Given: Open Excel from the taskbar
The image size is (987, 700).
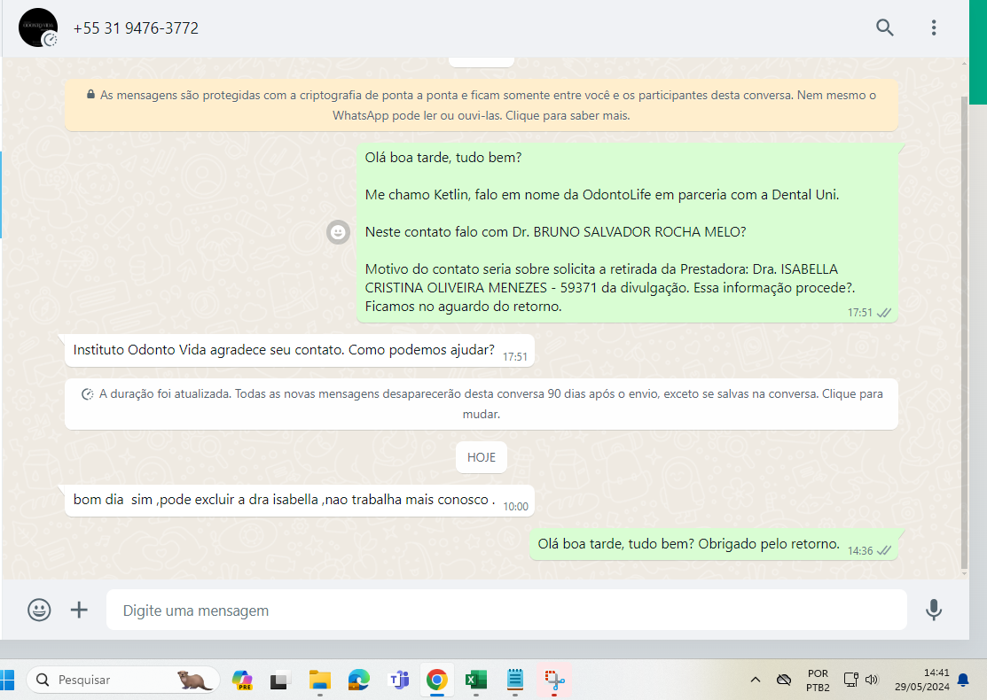Looking at the screenshot, I should pos(476,680).
